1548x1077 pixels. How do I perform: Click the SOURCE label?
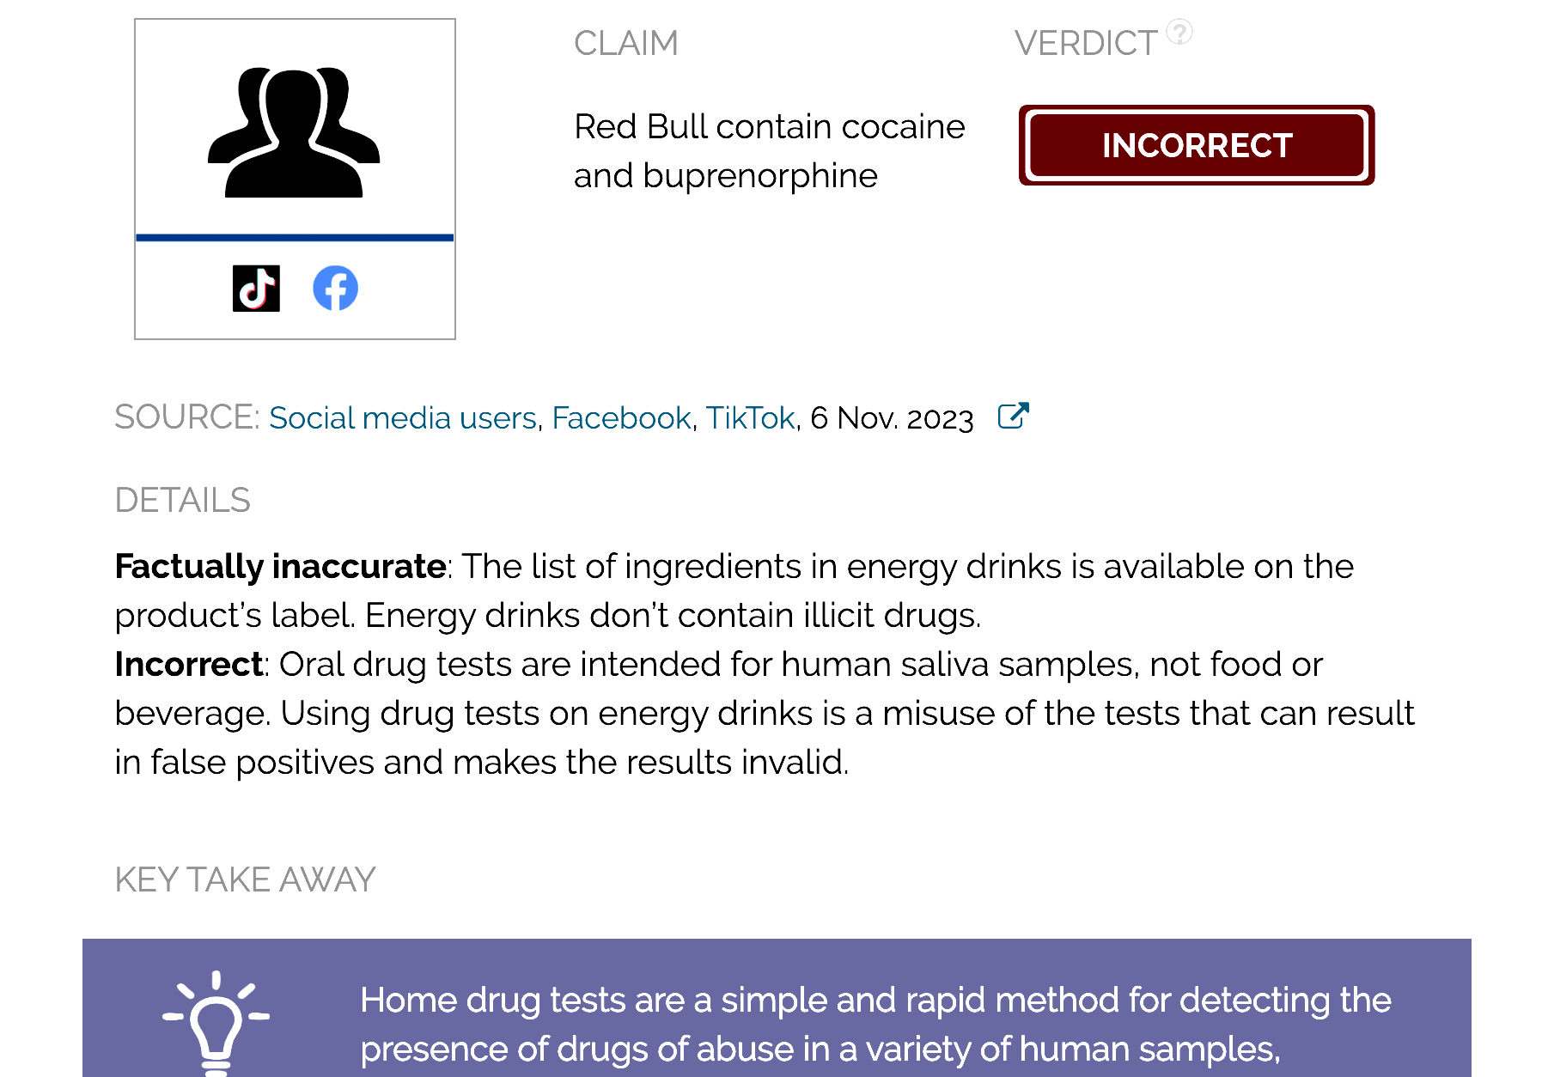pos(186,417)
